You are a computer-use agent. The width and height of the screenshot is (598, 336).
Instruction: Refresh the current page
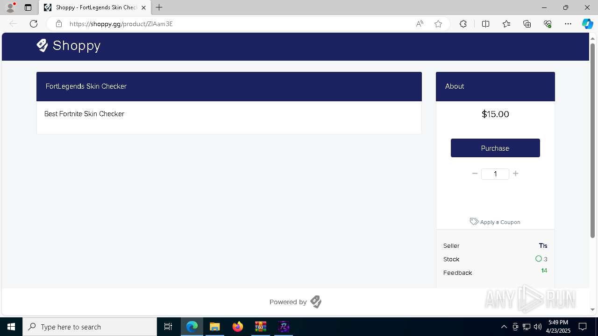tap(34, 24)
